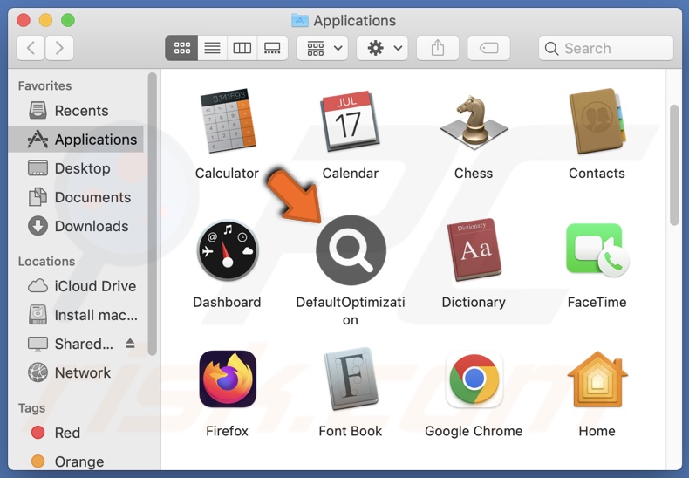Select the Red tag in sidebar

[x=76, y=433]
